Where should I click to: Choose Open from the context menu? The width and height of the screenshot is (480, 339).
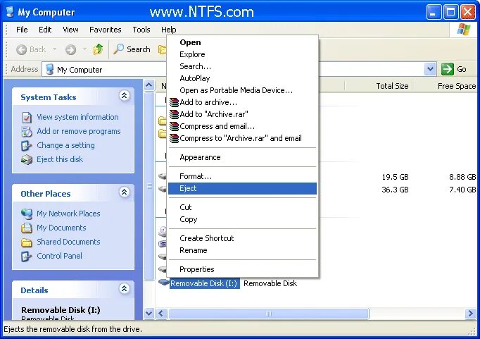[242, 42]
